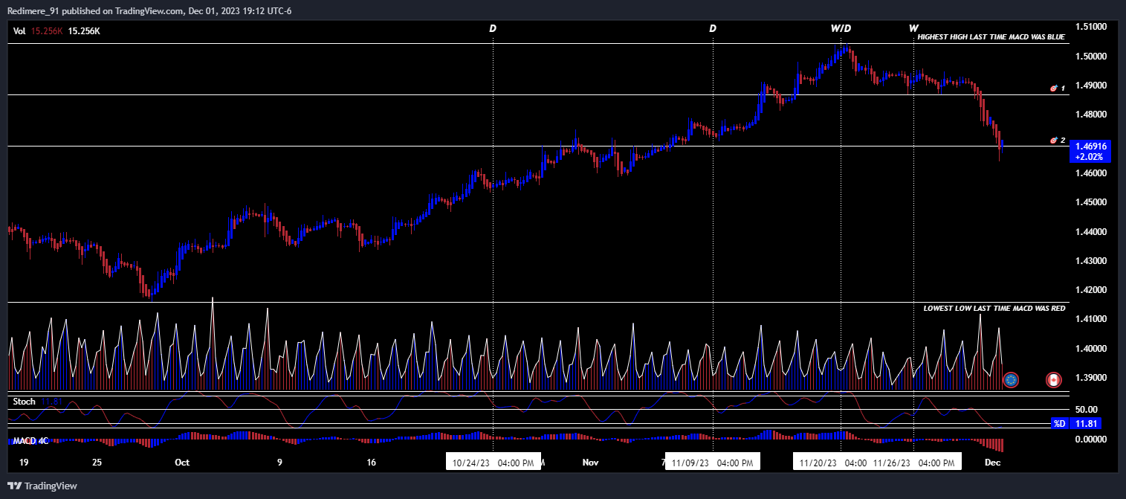The height and width of the screenshot is (499, 1126).
Task: Select the Canada flag event icon
Action: [x=1052, y=380]
